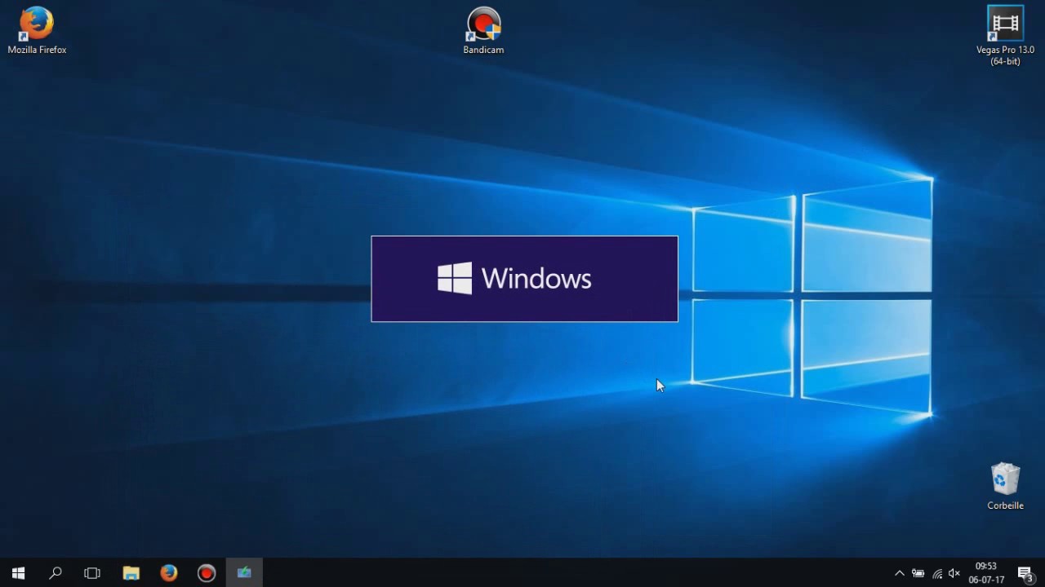Open the battery status tray icon
1045x587 pixels.
click(x=918, y=573)
